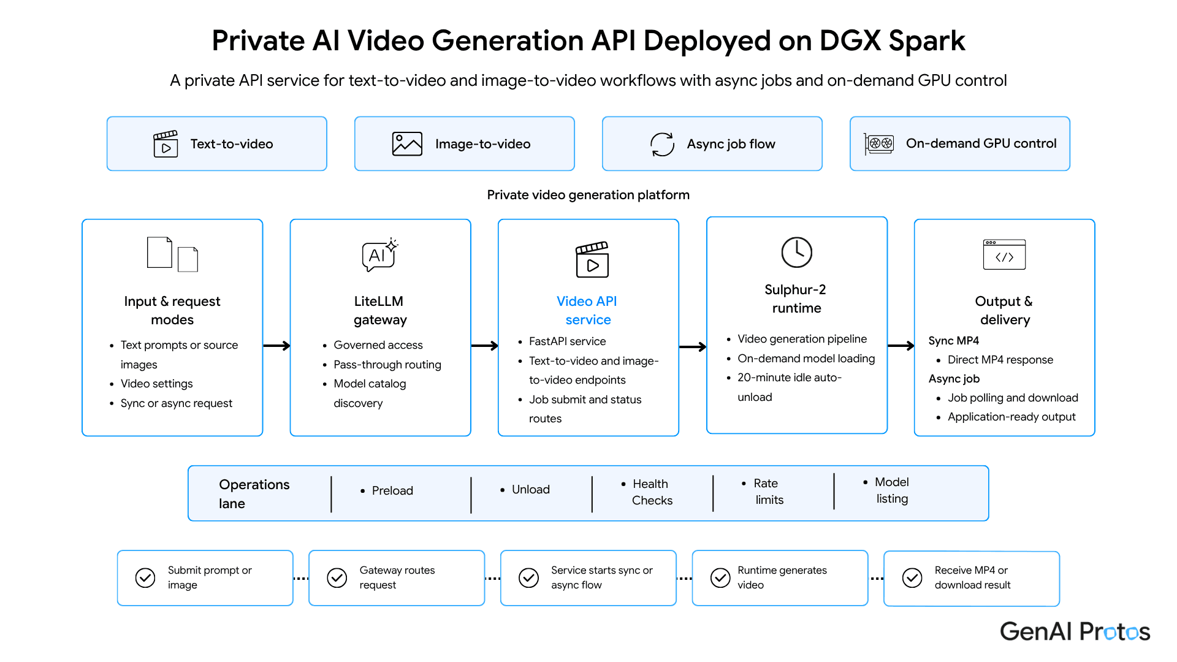1177x662 pixels.
Task: Click the Service starts sync or async flow text
Action: point(601,577)
